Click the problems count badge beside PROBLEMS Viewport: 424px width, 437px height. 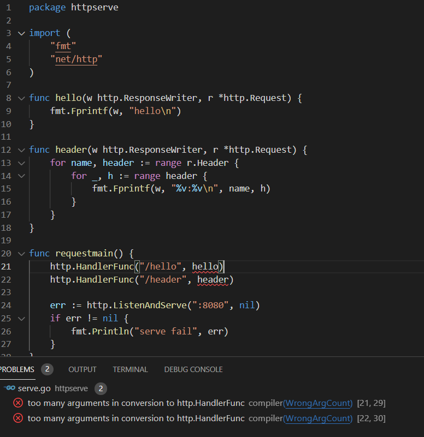click(47, 369)
